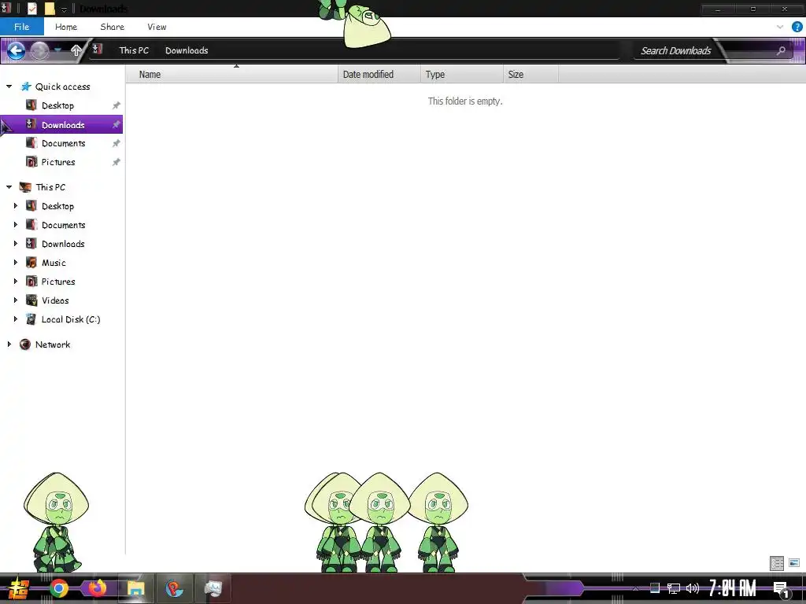806x604 pixels.
Task: Expand the ribbon with the chevron
Action: (x=780, y=27)
